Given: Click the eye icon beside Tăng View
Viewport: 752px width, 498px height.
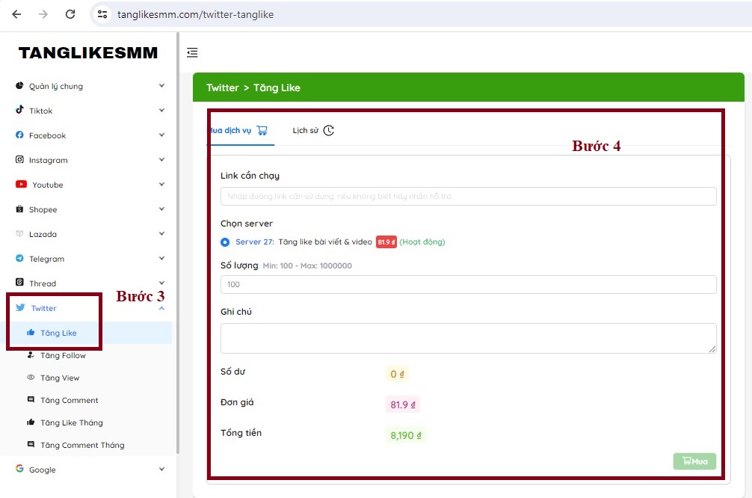Looking at the screenshot, I should [x=31, y=378].
